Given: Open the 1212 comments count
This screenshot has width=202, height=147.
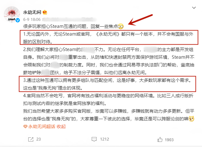Looking at the screenshot, I should coord(105,139).
